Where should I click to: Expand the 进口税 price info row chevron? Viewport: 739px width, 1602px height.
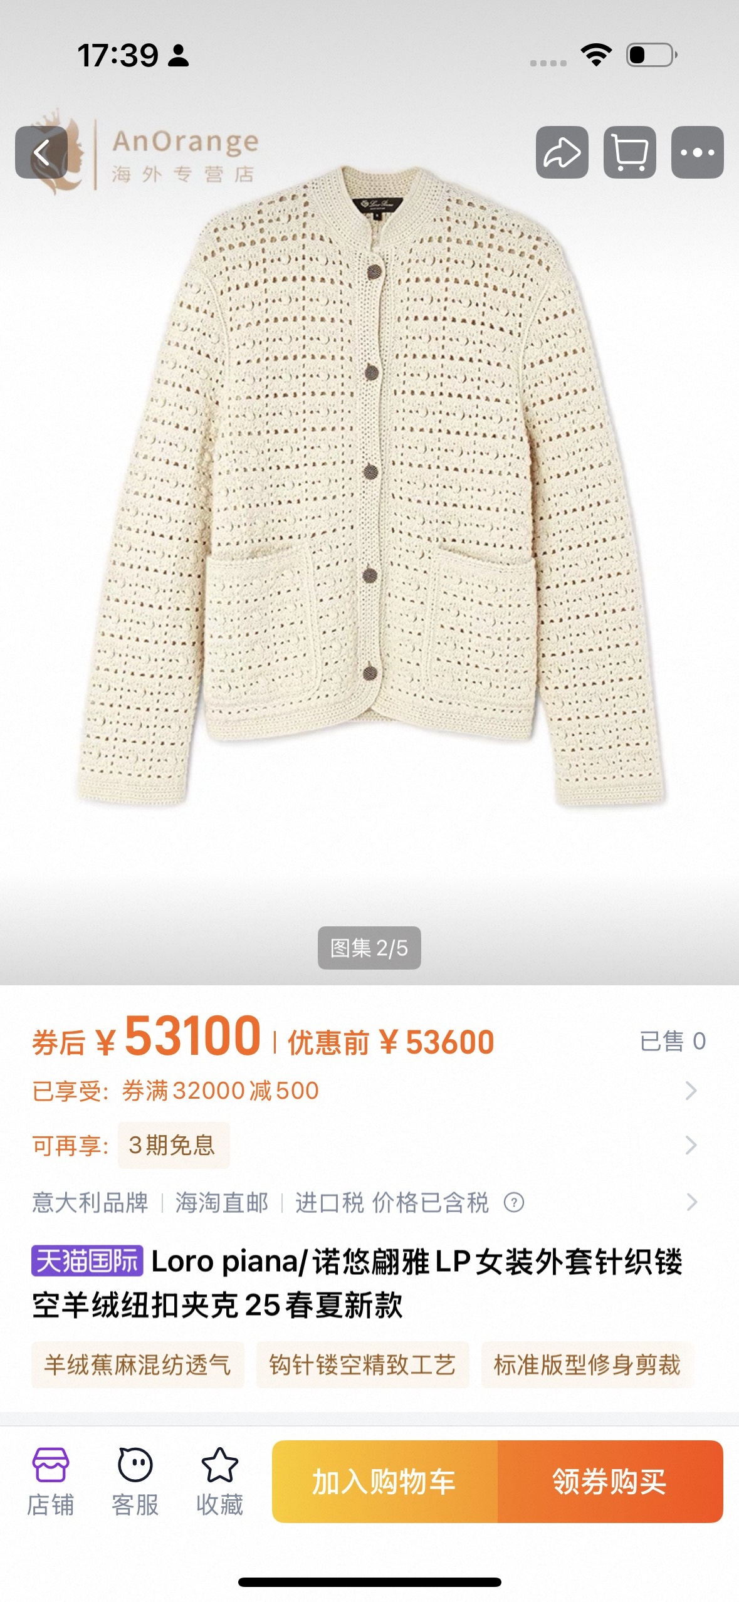click(691, 1202)
